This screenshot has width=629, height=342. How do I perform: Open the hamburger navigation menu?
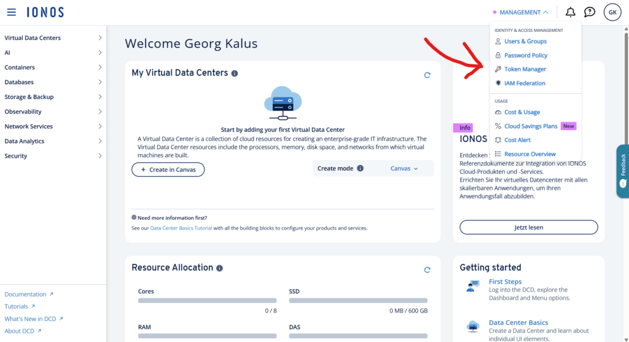pos(12,12)
